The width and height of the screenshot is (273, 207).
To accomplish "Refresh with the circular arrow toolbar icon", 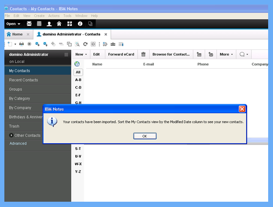I will (85, 44).
